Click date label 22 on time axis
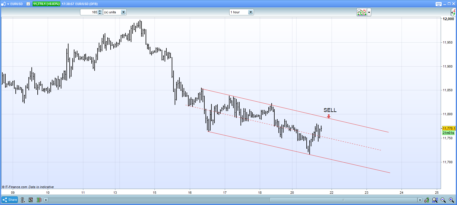 coord(331,192)
